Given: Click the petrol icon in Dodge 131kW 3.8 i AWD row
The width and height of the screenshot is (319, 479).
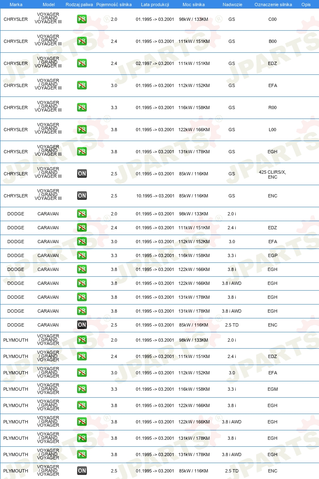Looking at the screenshot, I should (82, 311).
